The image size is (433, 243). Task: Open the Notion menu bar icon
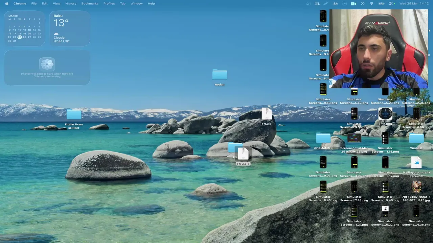[x=344, y=3]
